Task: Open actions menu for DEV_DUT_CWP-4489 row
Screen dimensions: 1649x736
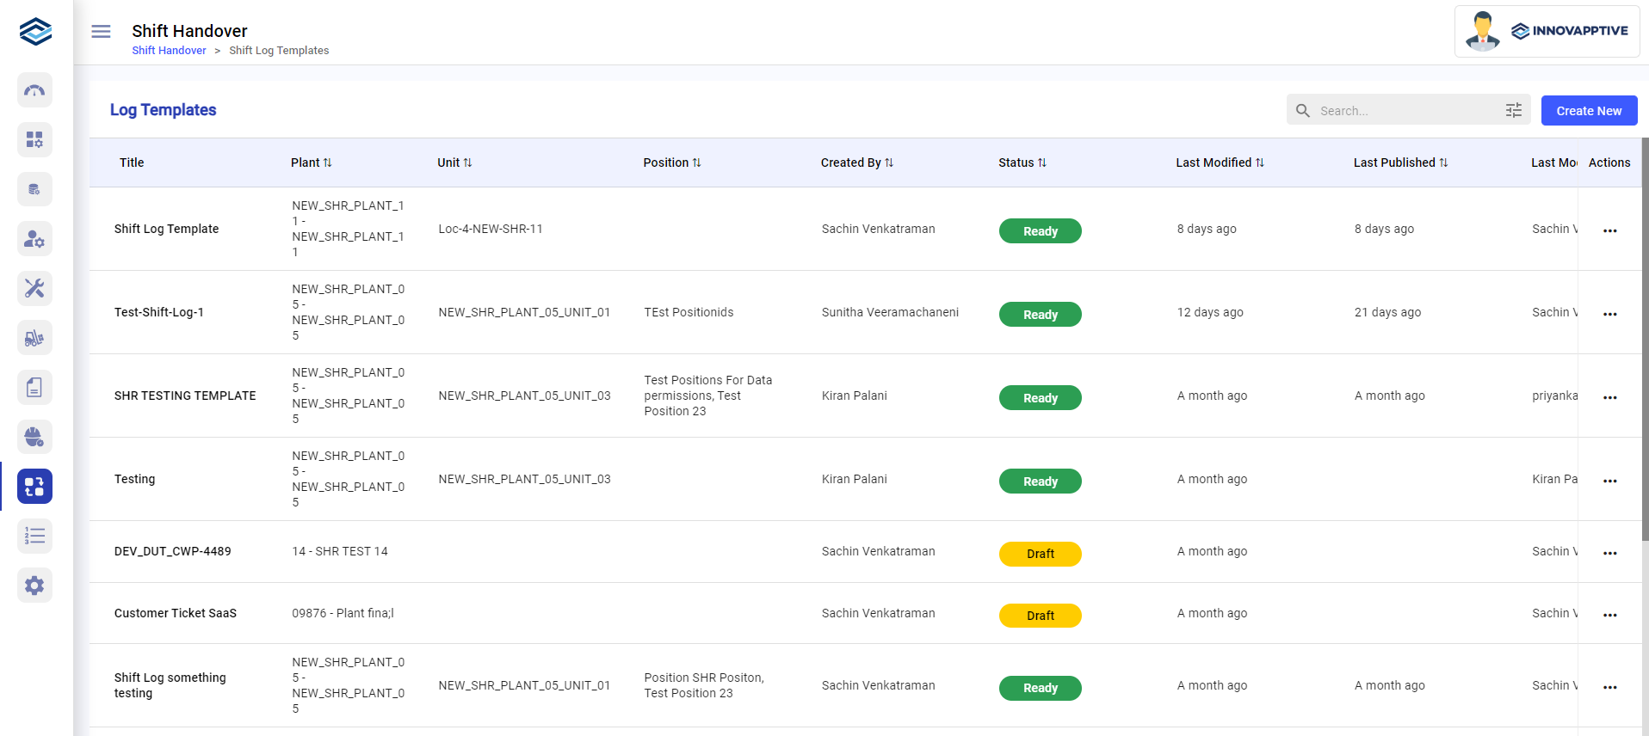Action: [1609, 553]
